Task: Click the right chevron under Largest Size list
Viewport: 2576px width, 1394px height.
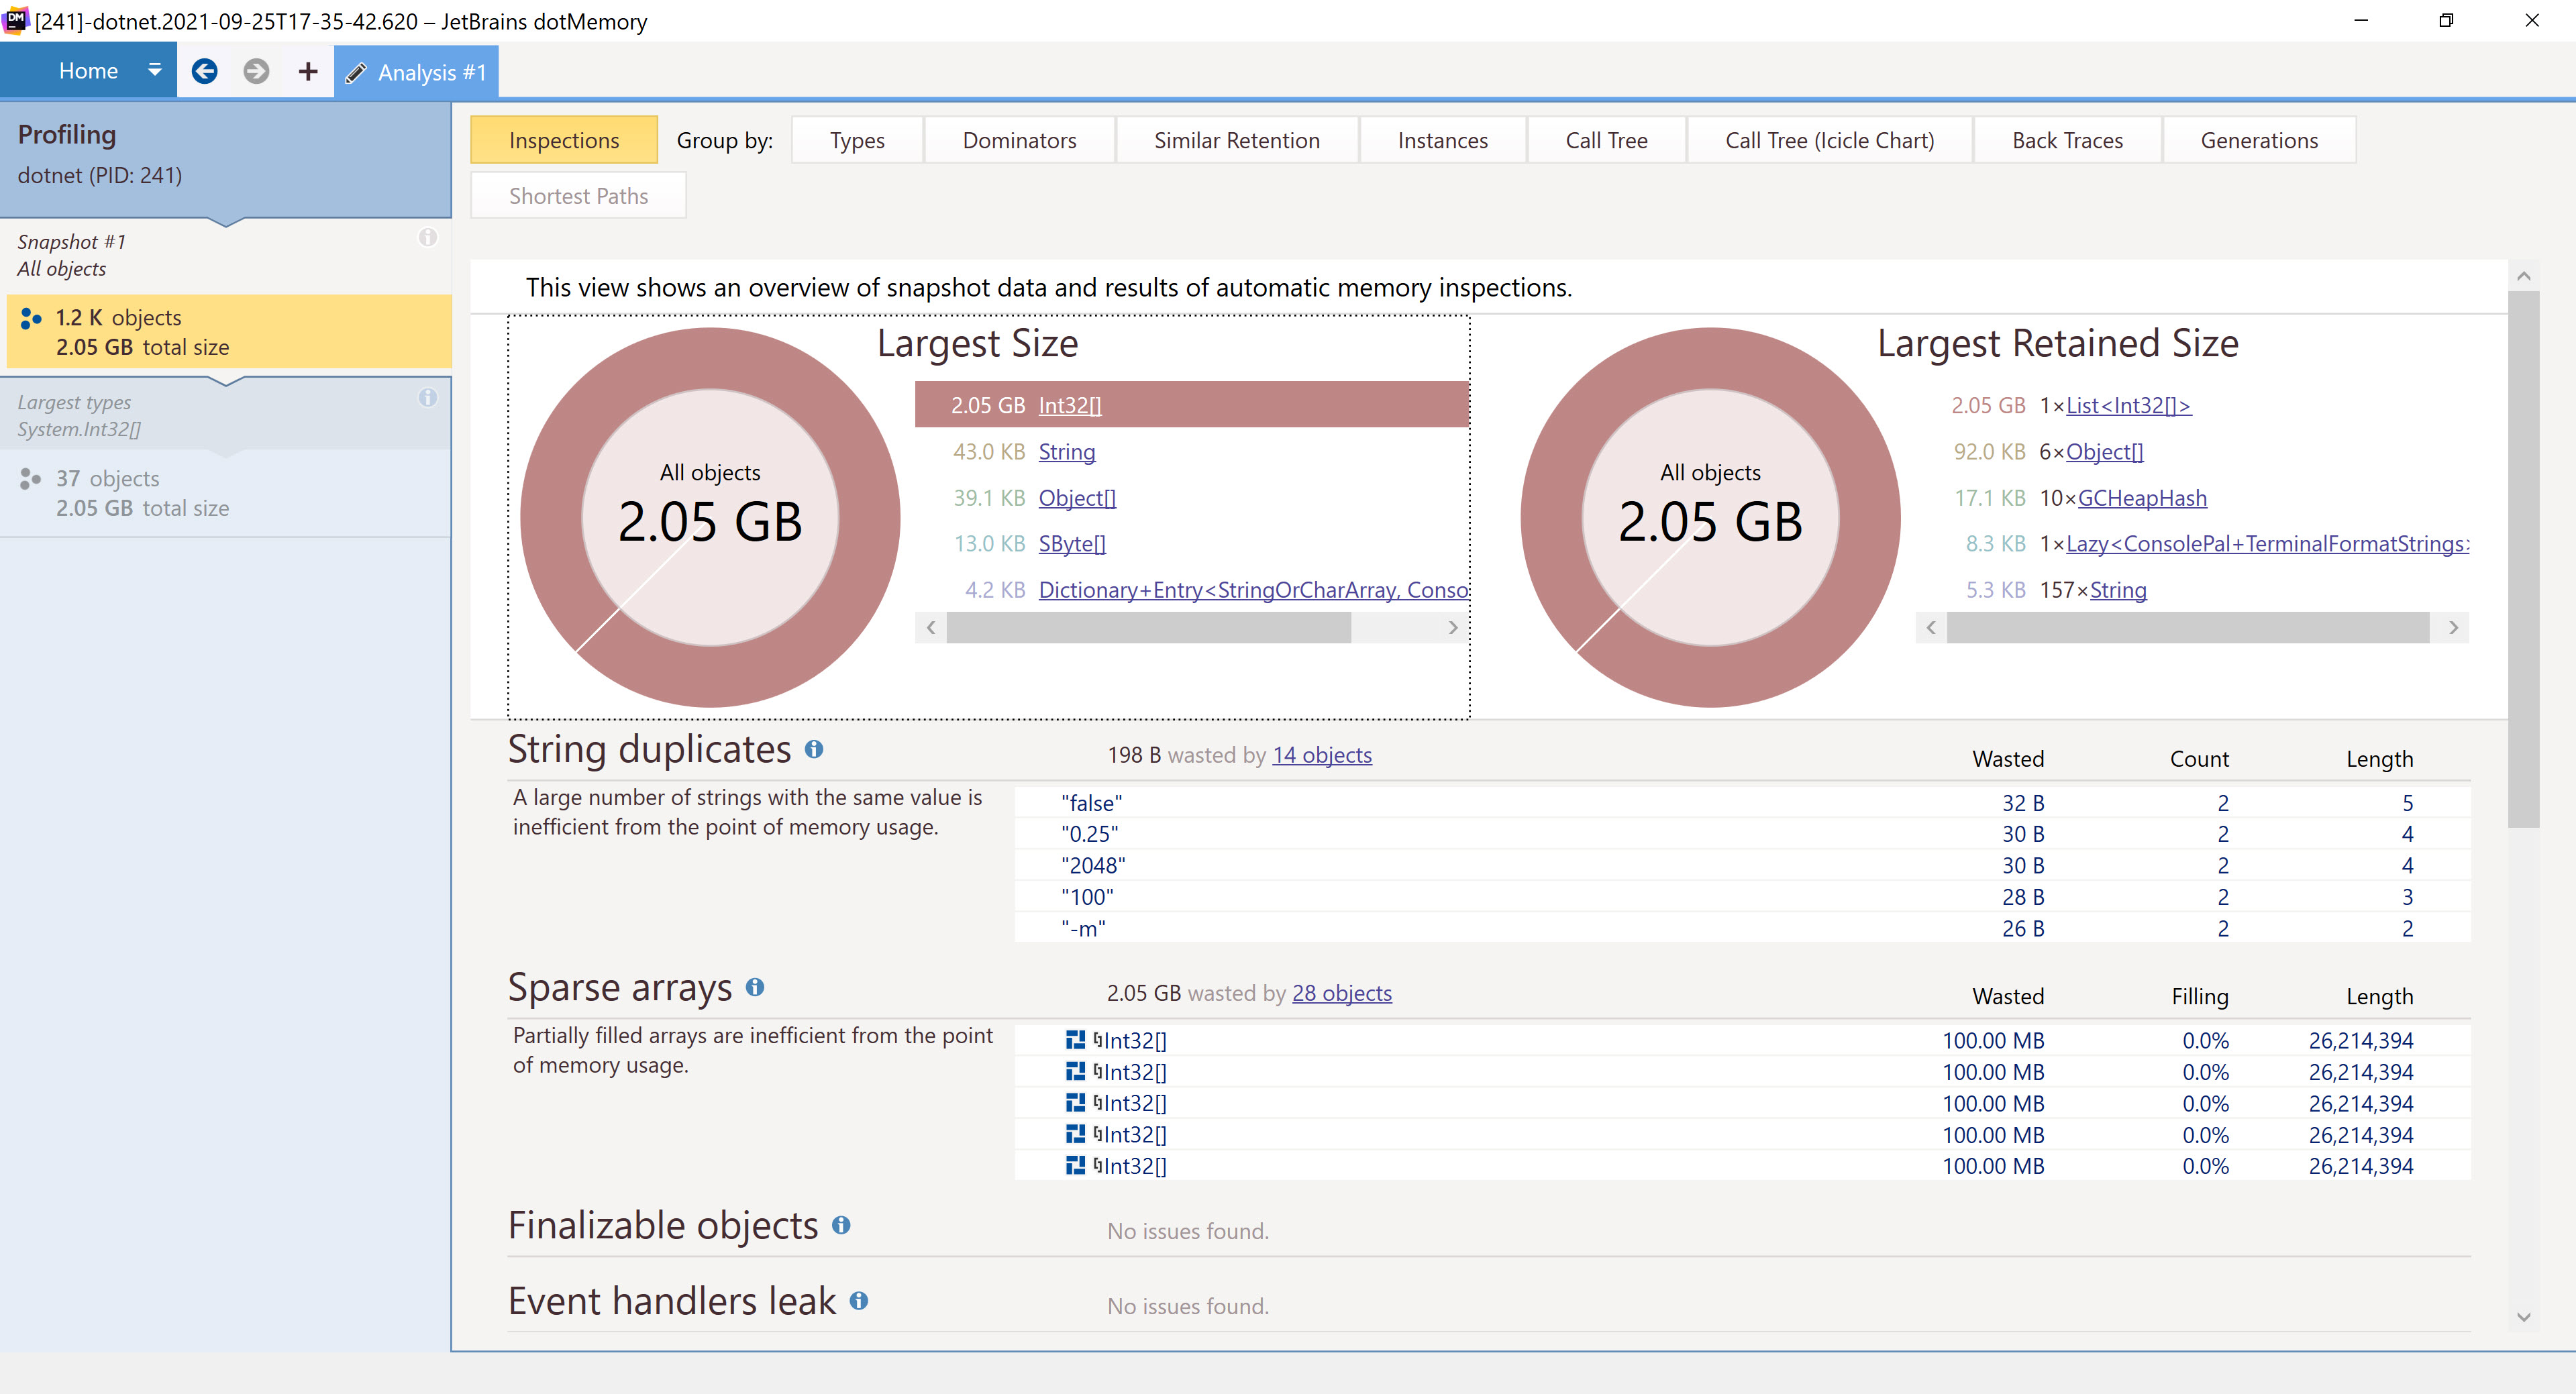Action: (1453, 627)
